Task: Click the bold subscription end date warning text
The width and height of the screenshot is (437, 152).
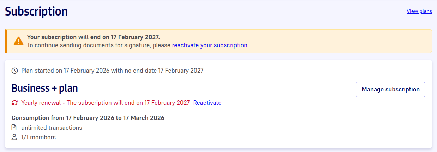Action: (93, 37)
